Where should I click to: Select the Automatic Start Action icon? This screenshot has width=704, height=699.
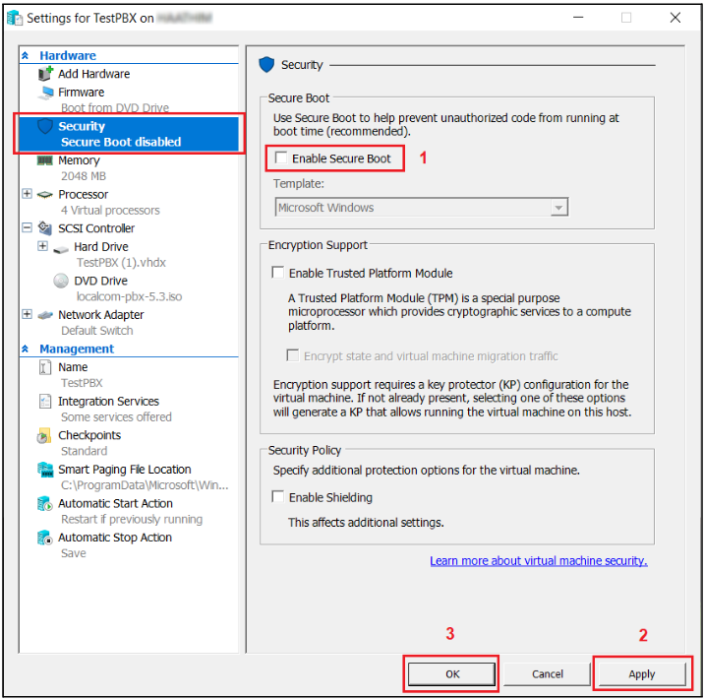(x=44, y=504)
